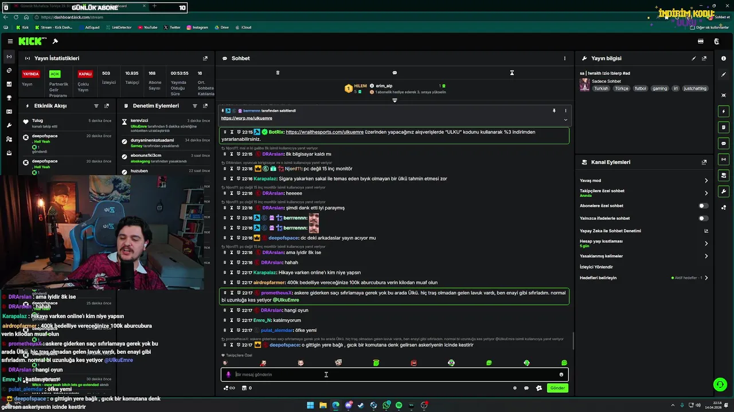
Task: Open Tulug entry in Etkinlik Akışı
Action: point(67,123)
